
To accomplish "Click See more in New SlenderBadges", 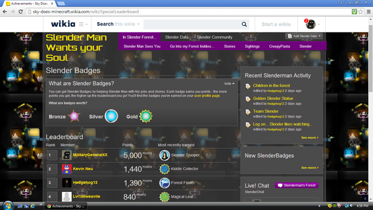I will 309,168.
